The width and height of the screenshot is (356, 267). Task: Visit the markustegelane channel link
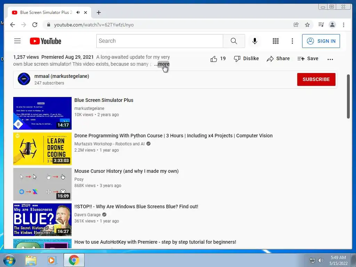89,108
